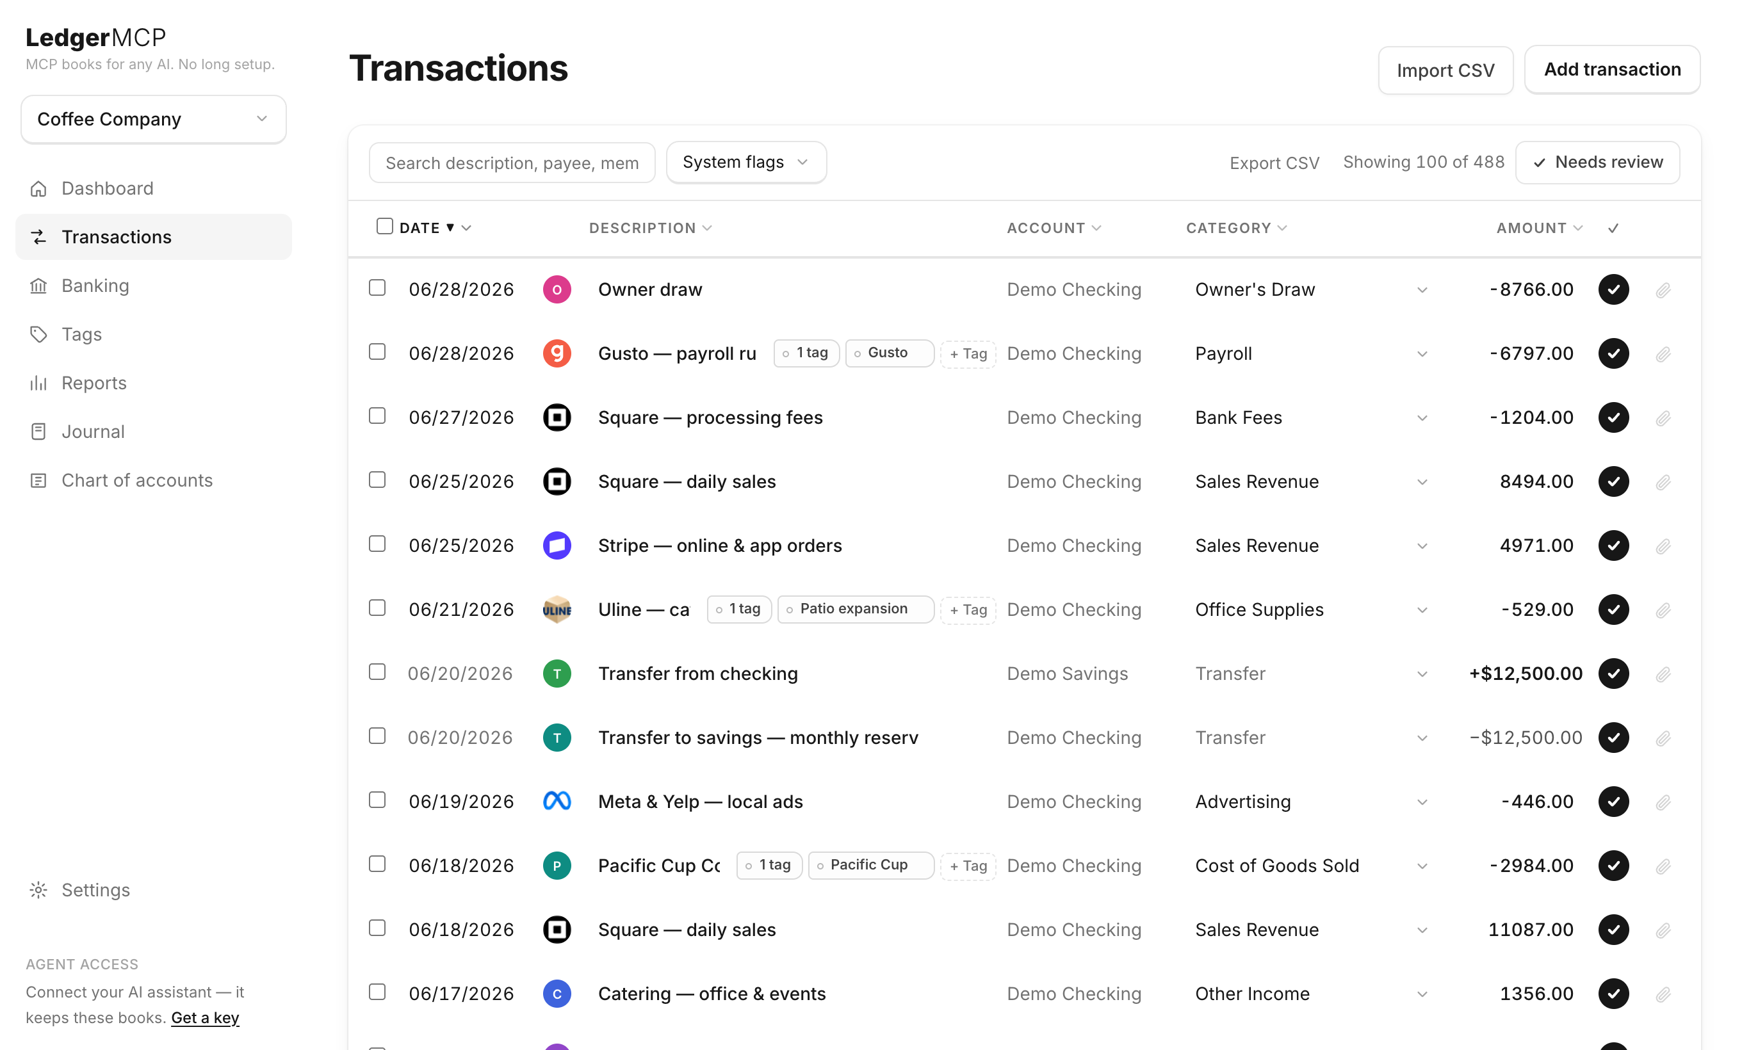Attach file to 06/18/2026 Square daily sales row

click(x=1663, y=930)
